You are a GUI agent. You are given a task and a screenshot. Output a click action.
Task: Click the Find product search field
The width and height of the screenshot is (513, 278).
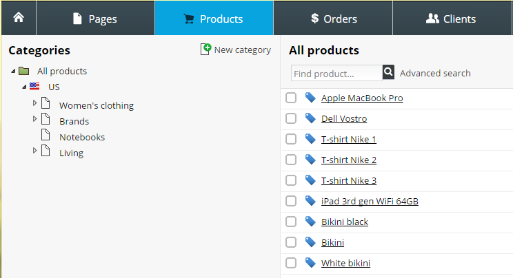[336, 73]
